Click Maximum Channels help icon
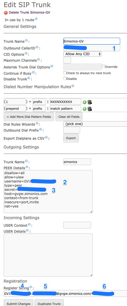The width and height of the screenshot is (127, 306). [39, 60]
